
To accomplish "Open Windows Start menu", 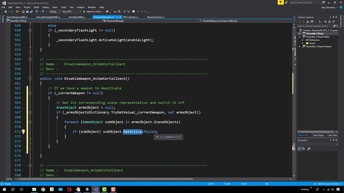I will pyautogui.click(x=4, y=189).
